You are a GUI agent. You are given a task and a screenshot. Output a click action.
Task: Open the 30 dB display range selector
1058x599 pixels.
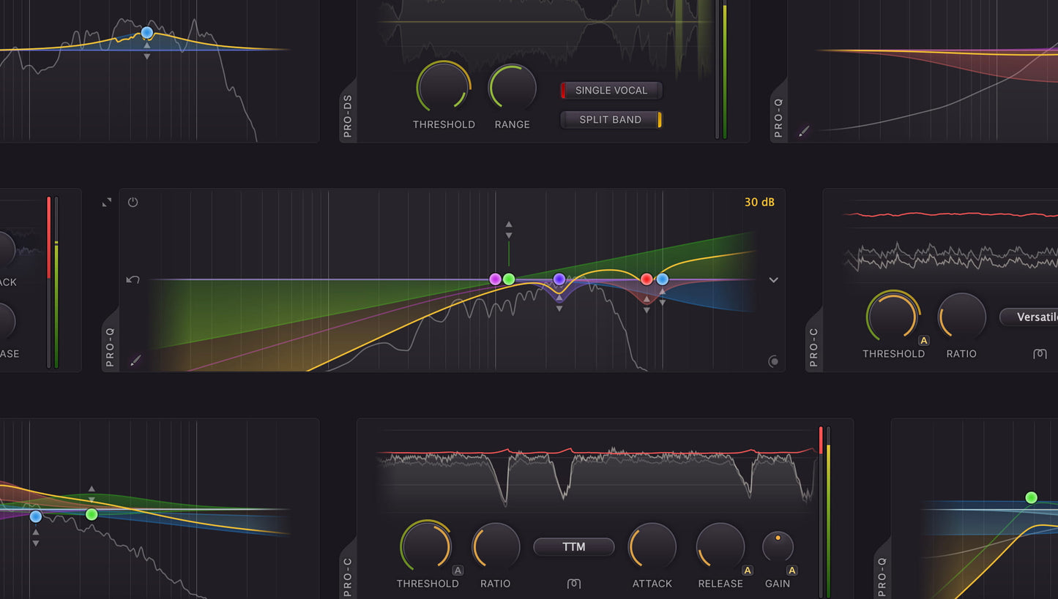[x=759, y=202]
